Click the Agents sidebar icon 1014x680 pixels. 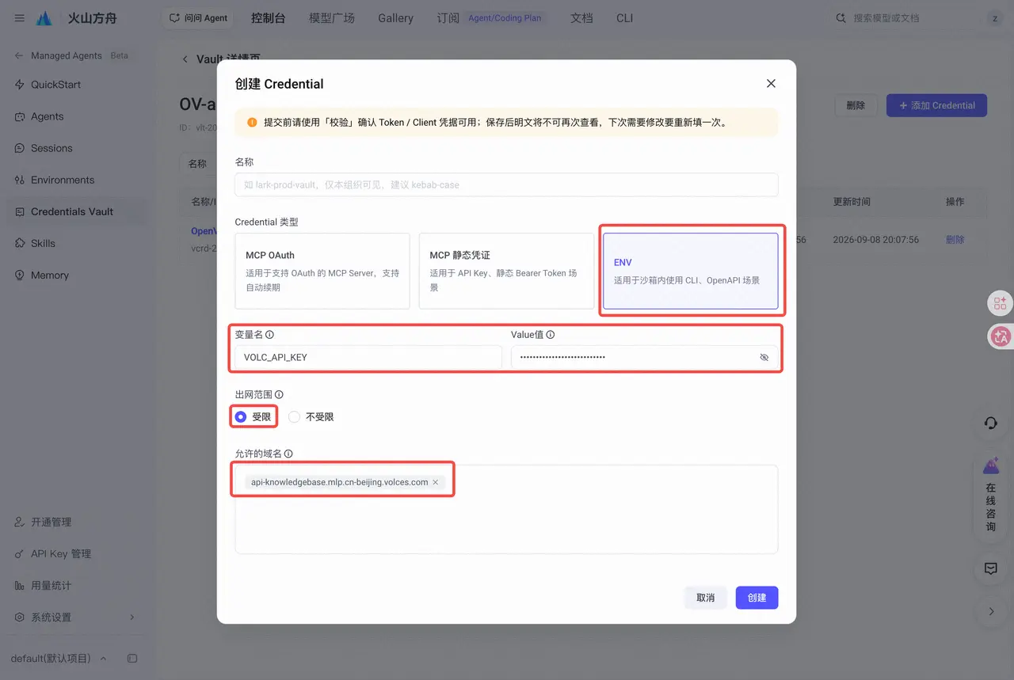(20, 116)
